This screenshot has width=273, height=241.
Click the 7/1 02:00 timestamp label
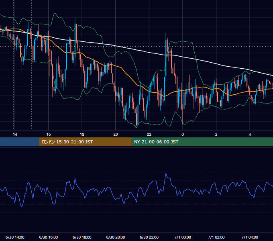[x=216, y=237]
